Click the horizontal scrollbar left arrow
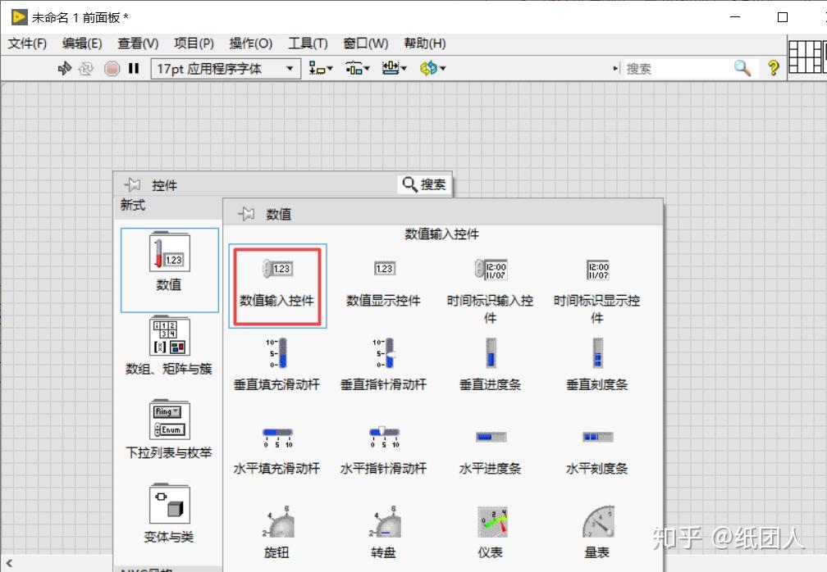Image resolution: width=827 pixels, height=572 pixels. [9, 563]
